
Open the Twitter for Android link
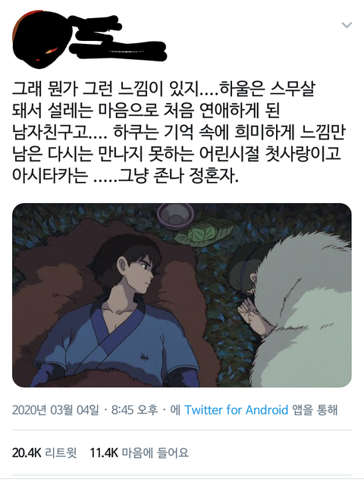pyautogui.click(x=236, y=410)
